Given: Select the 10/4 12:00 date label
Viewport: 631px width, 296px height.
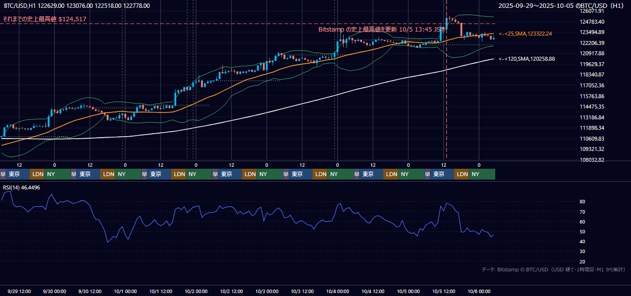Looking at the screenshot, I should (x=373, y=292).
